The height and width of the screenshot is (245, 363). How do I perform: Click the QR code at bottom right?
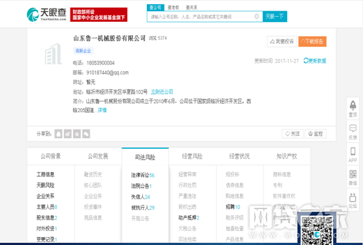[x=317, y=230]
